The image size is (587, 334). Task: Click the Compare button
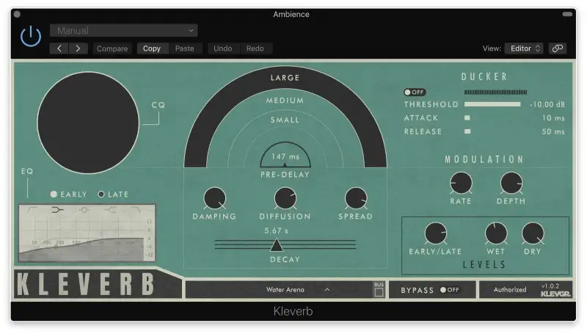pos(112,48)
